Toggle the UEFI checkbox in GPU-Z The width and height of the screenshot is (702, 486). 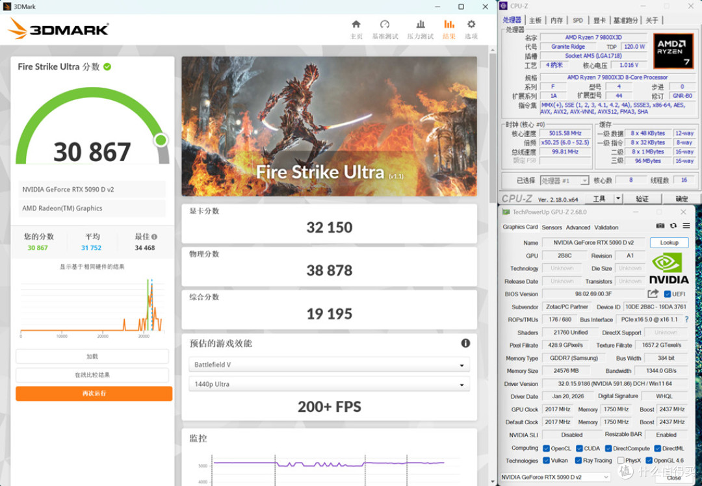click(x=668, y=294)
